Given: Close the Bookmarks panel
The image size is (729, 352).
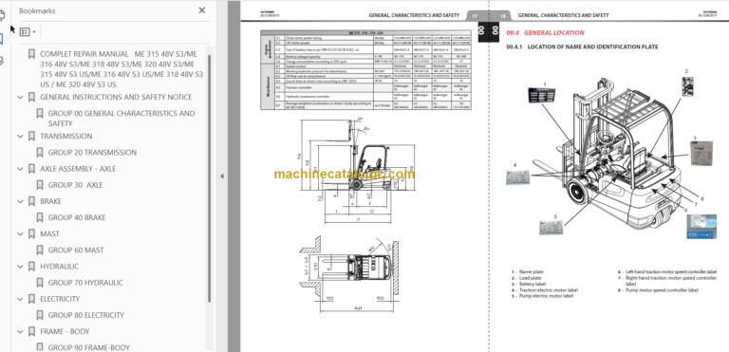Looking at the screenshot, I should [x=202, y=10].
